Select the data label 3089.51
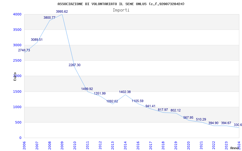This screenshot has height=151, width=242. point(37,40)
